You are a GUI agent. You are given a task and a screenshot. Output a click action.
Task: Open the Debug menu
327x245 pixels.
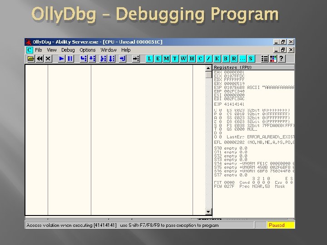[x=68, y=50]
